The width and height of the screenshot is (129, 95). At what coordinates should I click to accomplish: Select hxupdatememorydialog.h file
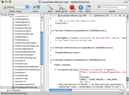pos(27,66)
